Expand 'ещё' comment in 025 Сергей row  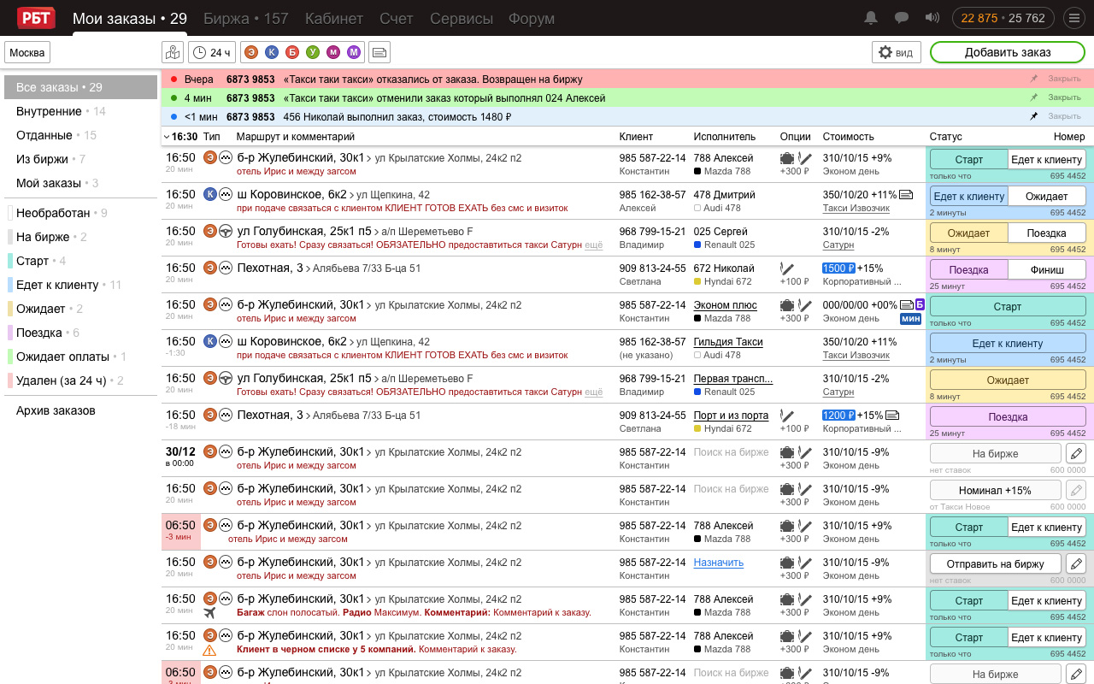[x=593, y=245]
